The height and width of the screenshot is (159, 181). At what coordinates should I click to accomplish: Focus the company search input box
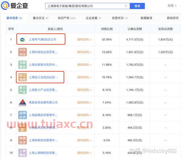pos(87,6)
